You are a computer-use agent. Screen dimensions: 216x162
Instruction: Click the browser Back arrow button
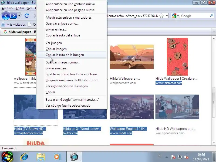coord(6,16)
